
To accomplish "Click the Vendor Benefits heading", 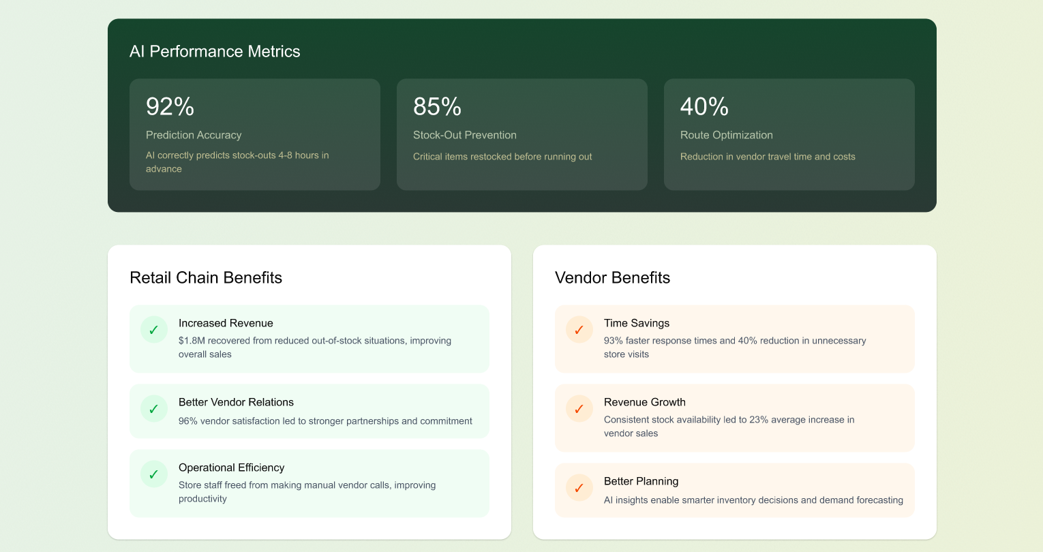I will click(x=612, y=278).
